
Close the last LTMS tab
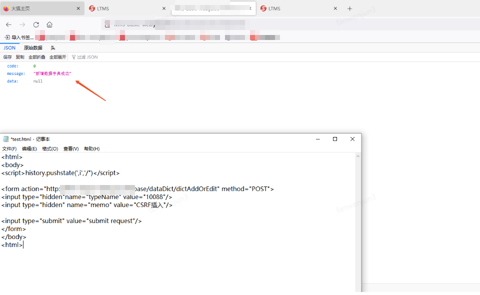(x=335, y=8)
